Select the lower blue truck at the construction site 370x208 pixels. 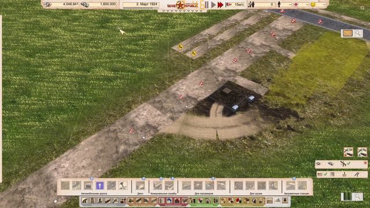point(235,108)
